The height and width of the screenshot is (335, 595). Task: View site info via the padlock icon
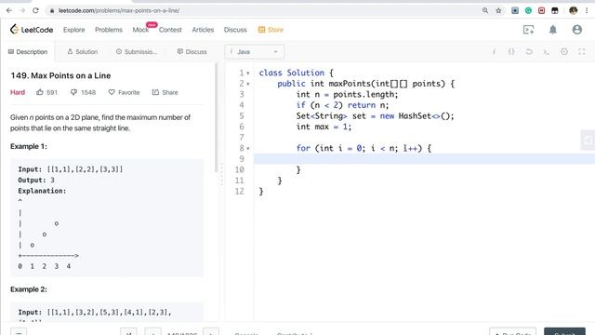[52, 10]
